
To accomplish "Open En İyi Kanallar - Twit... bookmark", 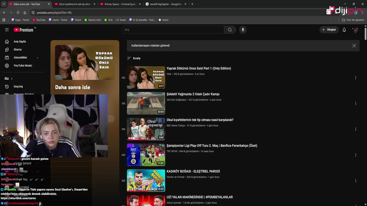I will click(x=142, y=20).
